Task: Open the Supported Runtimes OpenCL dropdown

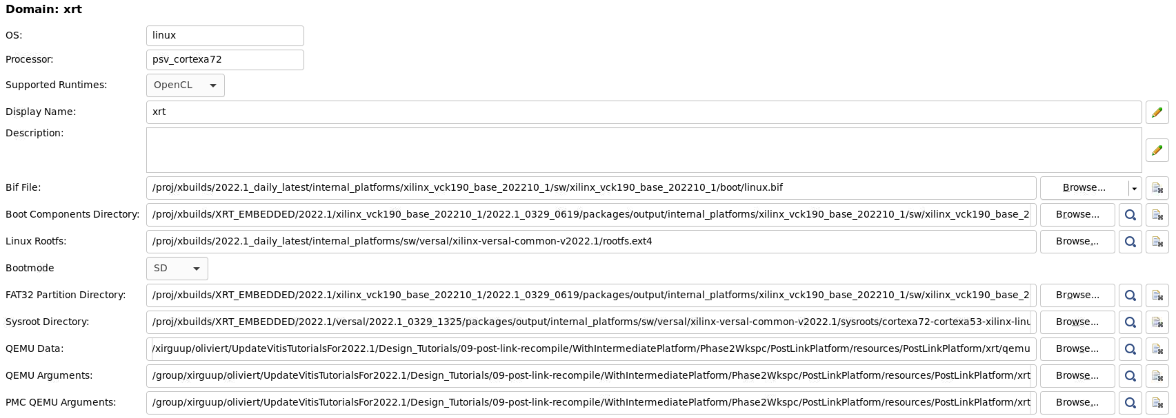Action: point(185,85)
